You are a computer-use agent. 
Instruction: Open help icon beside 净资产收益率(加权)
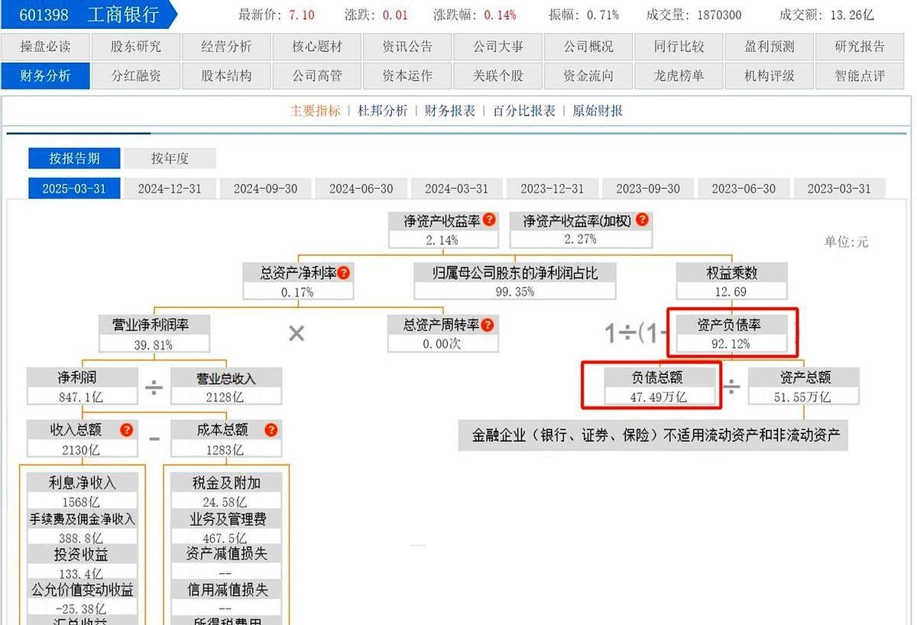pos(642,220)
